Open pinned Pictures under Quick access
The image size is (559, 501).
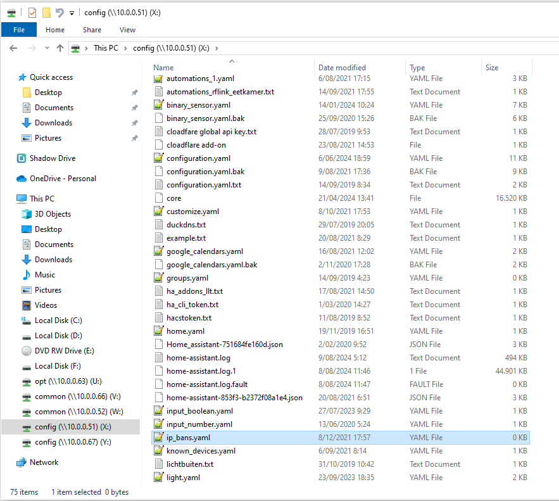point(47,138)
